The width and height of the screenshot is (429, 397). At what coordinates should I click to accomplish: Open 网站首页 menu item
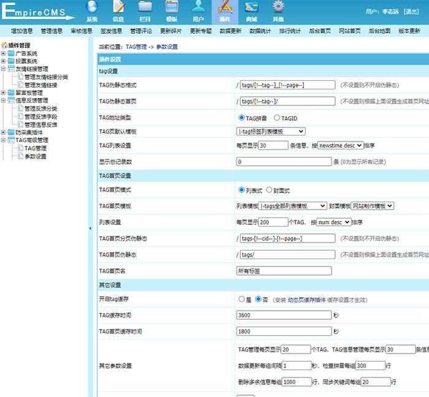350,31
